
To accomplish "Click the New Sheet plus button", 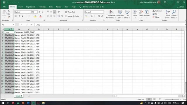I will 29,96.
